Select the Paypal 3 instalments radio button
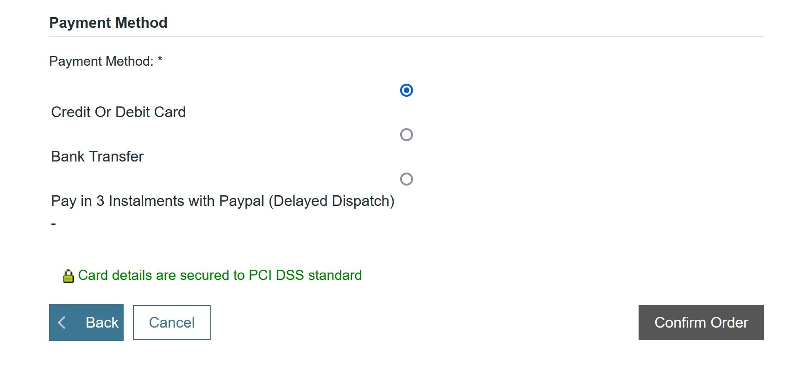This screenshot has width=790, height=366. (x=406, y=179)
